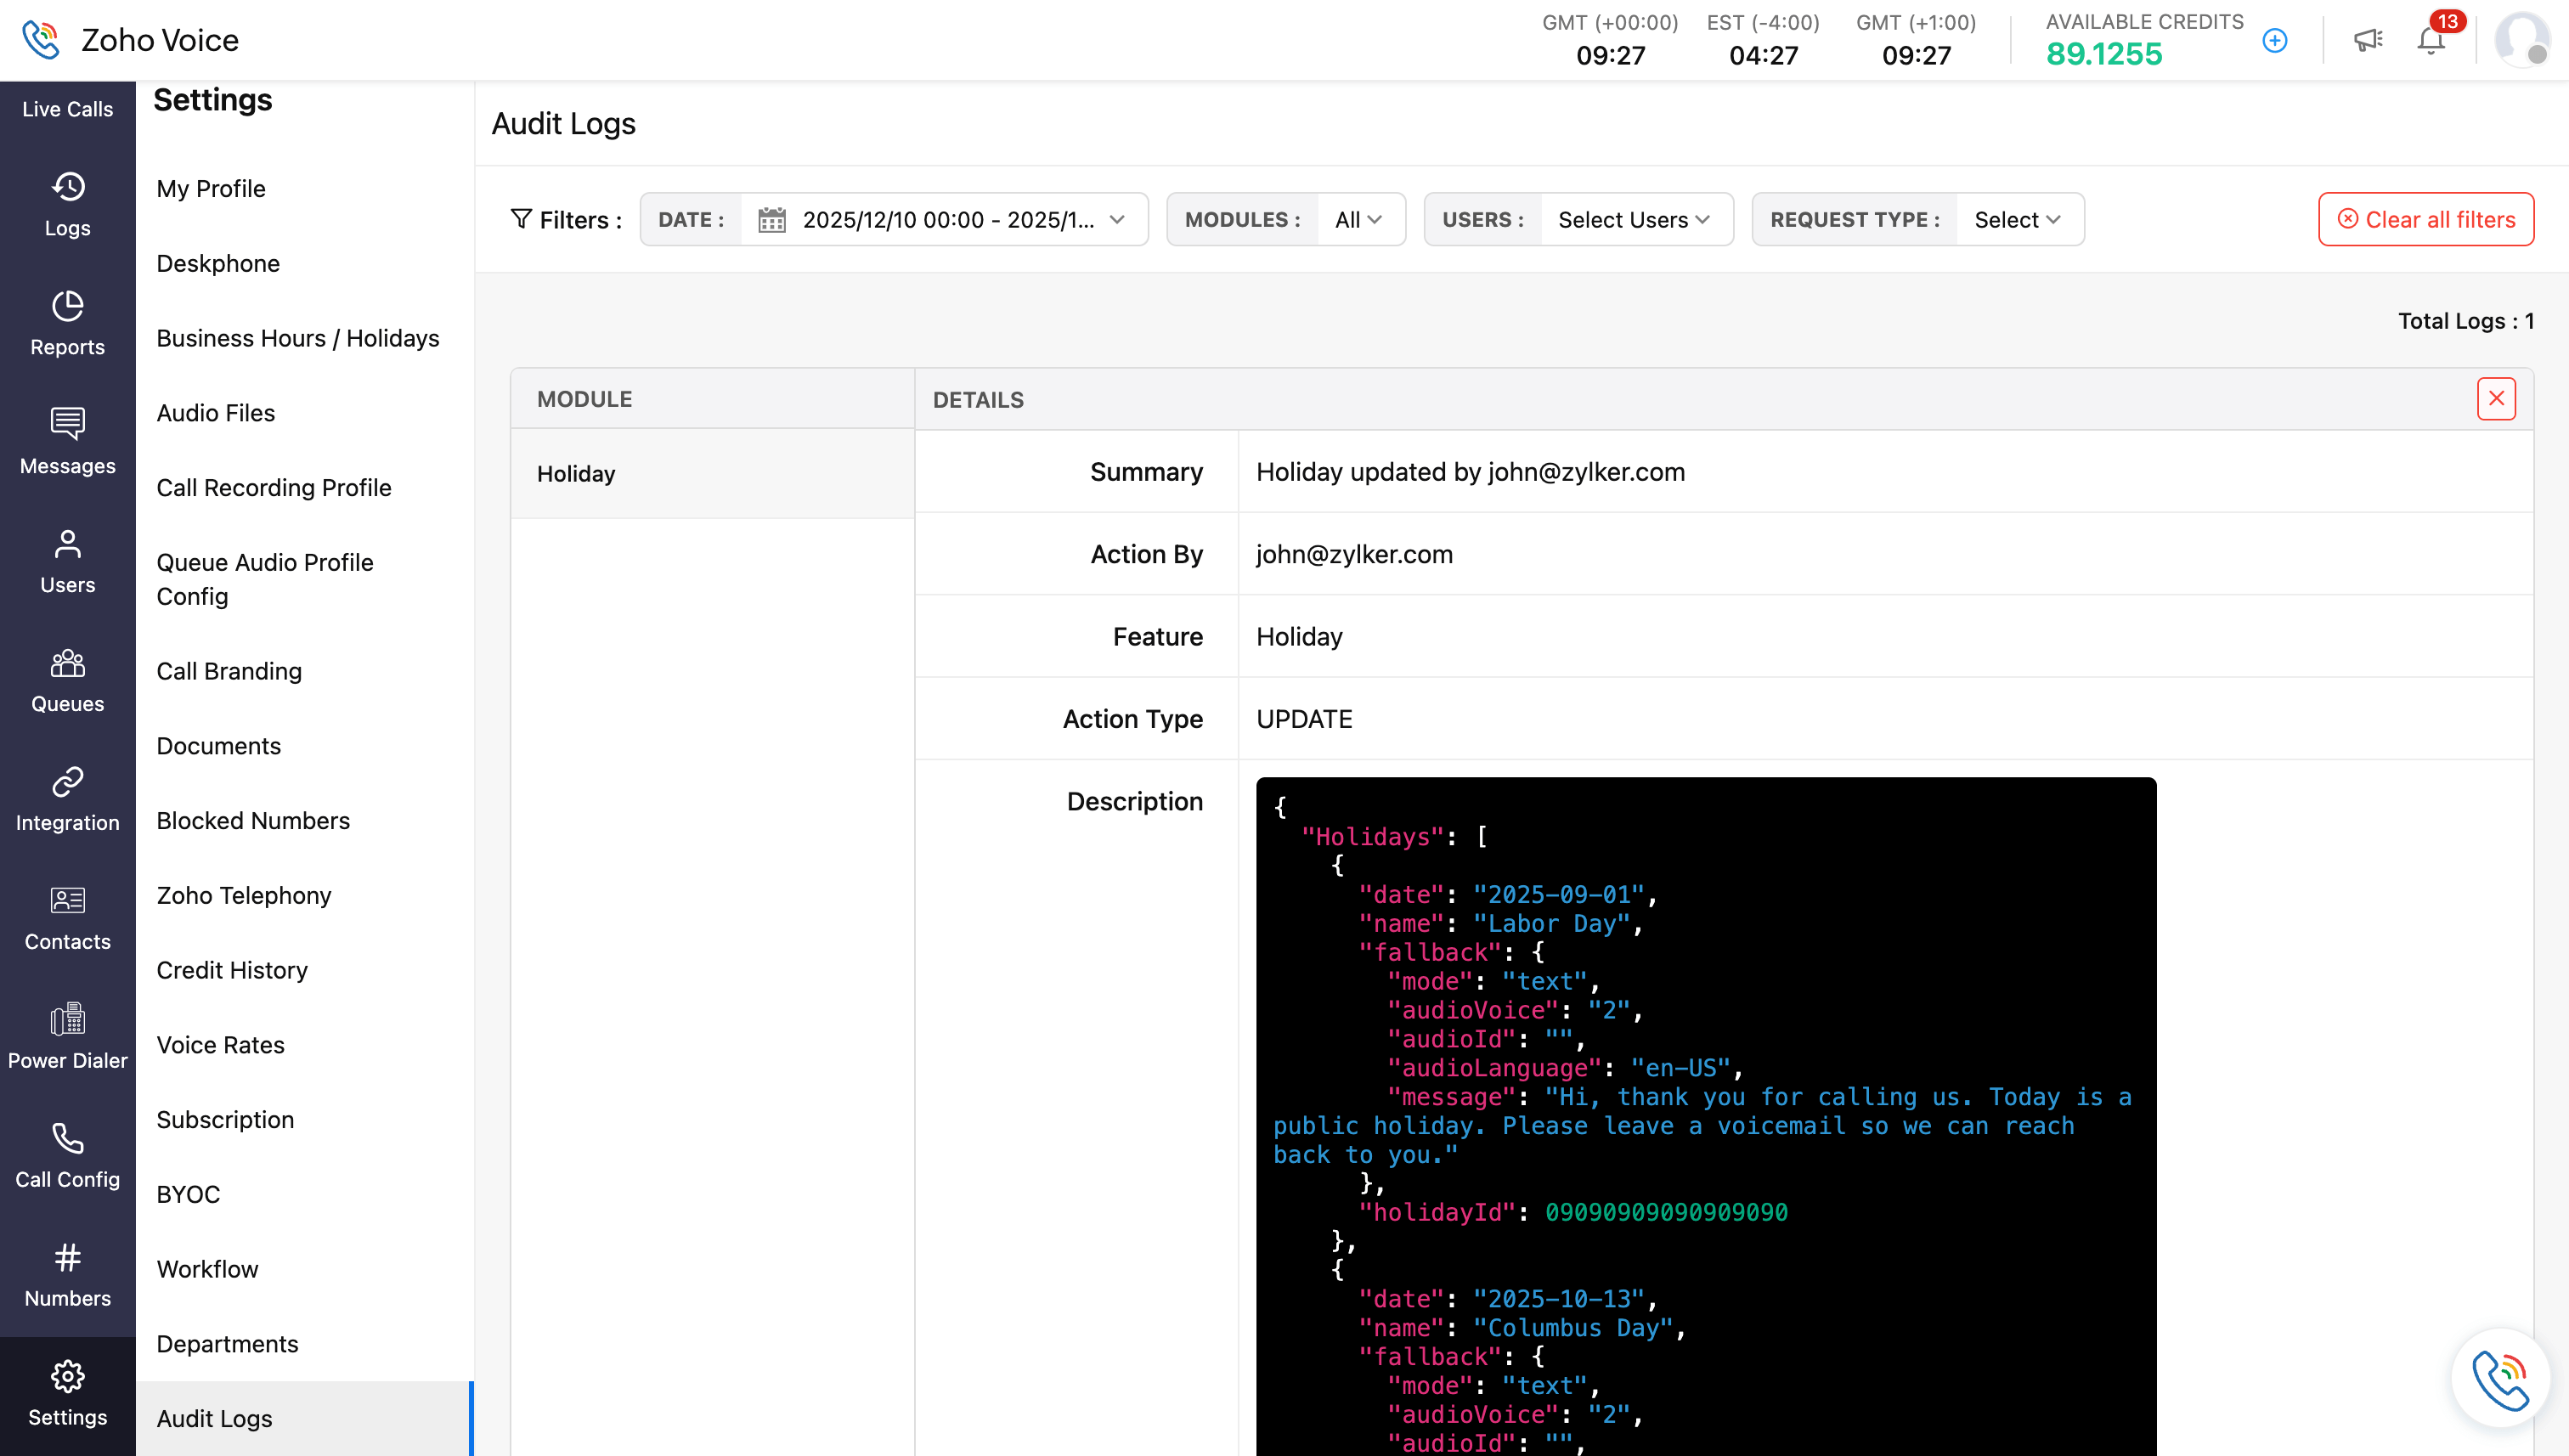Viewport: 2569px width, 1456px height.
Task: Select Call Recording Profile menu item
Action: click(274, 487)
